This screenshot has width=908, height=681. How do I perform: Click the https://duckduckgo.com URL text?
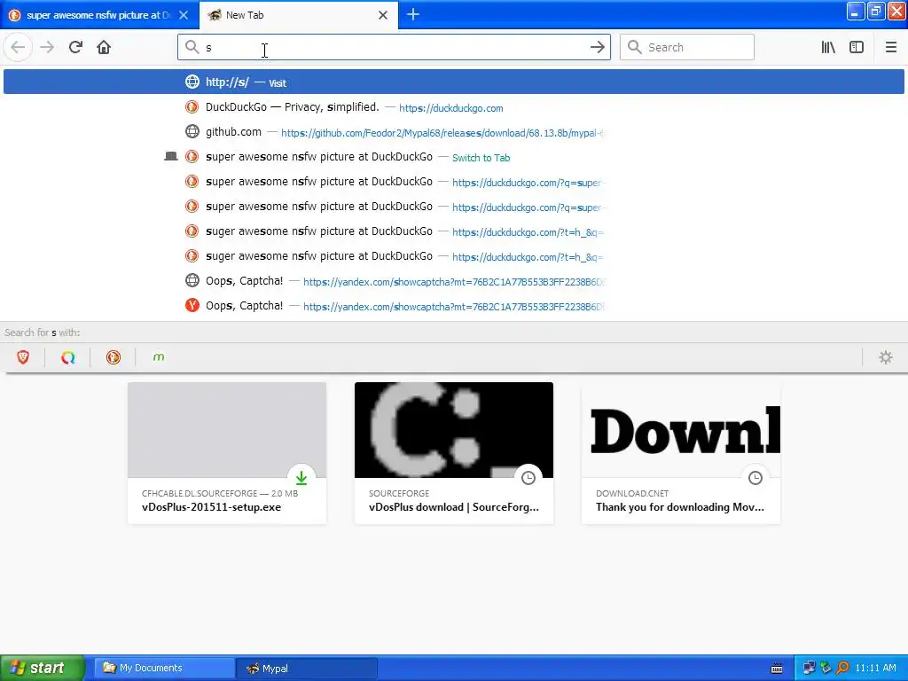point(451,108)
